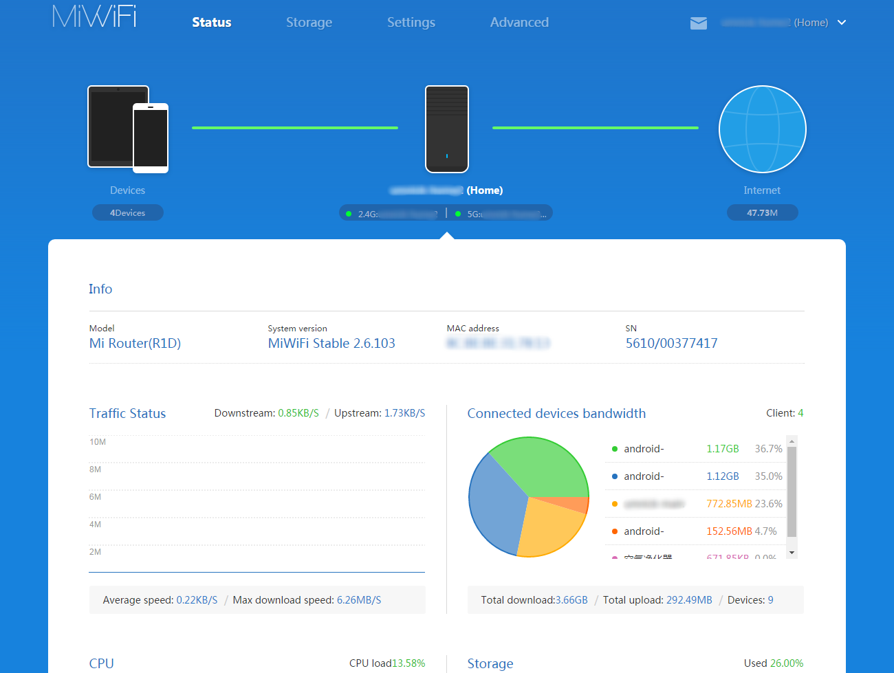
Task: Click the device list scrollbar thumb
Action: pyautogui.click(x=792, y=492)
